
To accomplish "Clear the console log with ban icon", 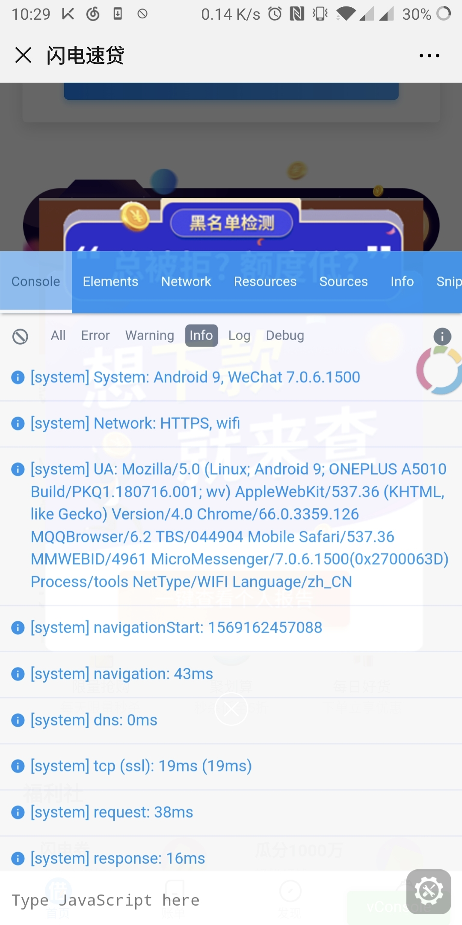I will pos(20,337).
